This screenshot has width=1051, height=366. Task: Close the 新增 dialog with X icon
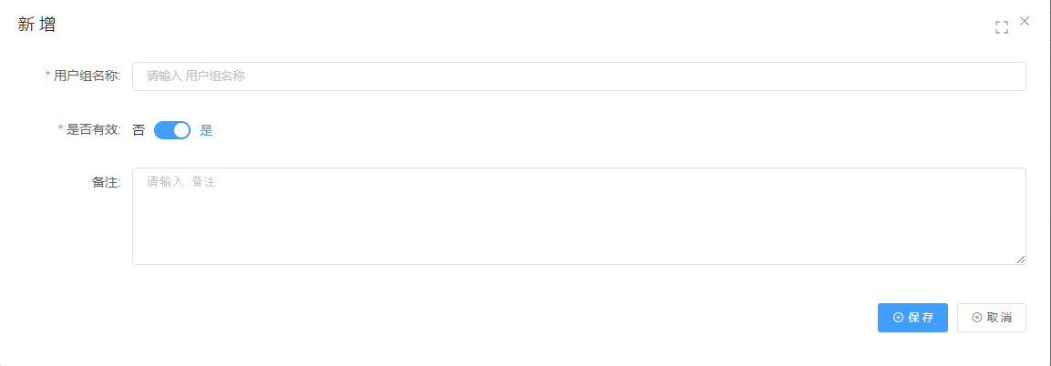1025,21
